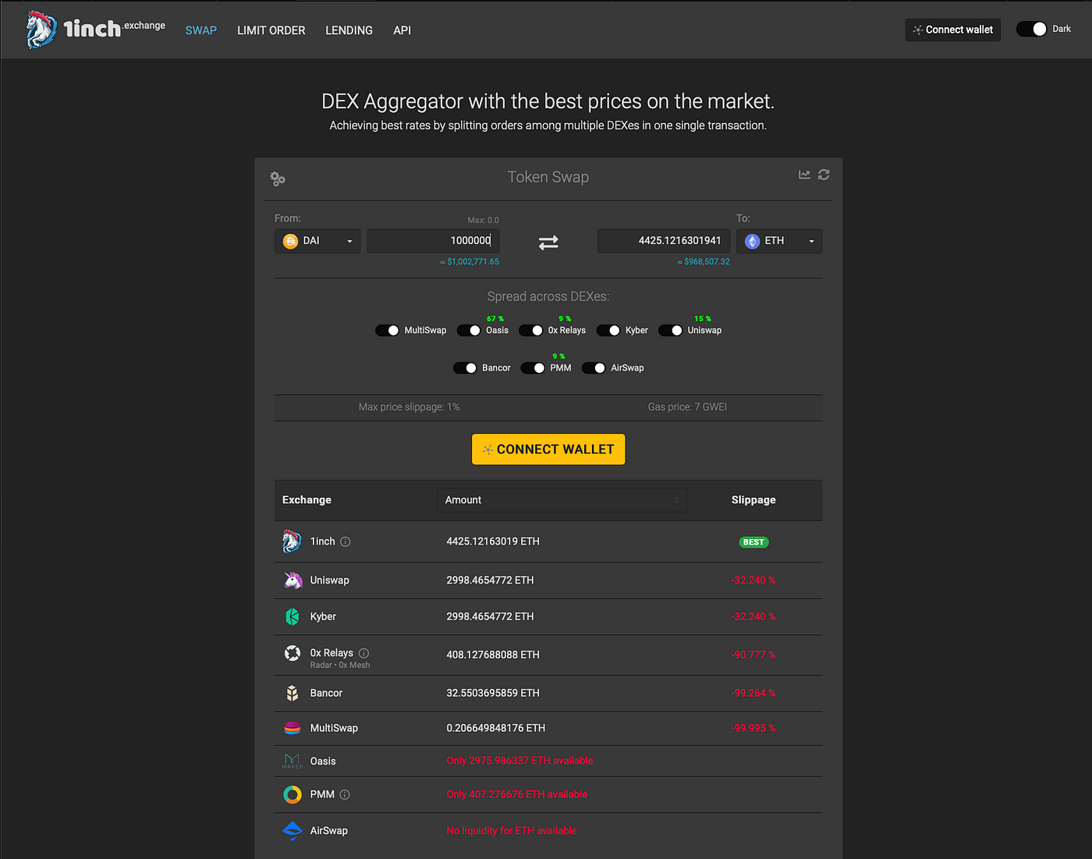Open the Amount column dropdown

pos(562,500)
